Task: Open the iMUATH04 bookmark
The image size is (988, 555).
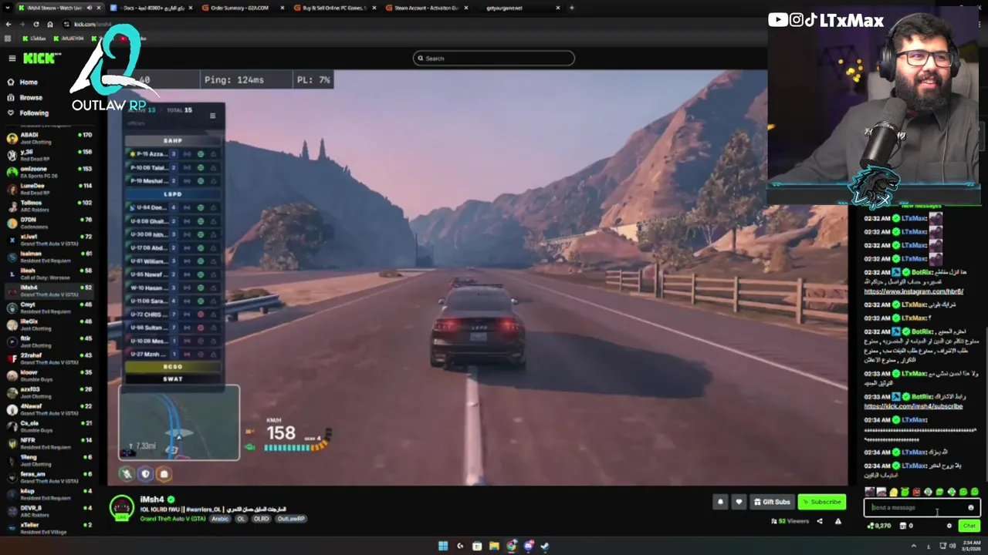Action: (69, 38)
